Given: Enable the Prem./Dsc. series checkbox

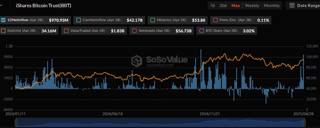Looking at the screenshot, I should tap(215, 20).
